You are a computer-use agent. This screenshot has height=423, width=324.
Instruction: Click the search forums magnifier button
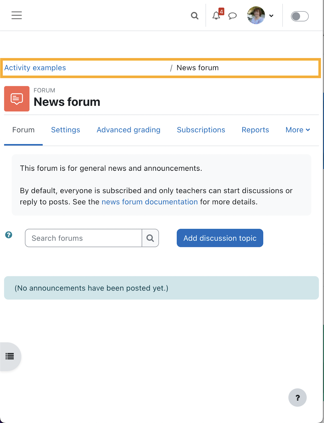point(150,238)
